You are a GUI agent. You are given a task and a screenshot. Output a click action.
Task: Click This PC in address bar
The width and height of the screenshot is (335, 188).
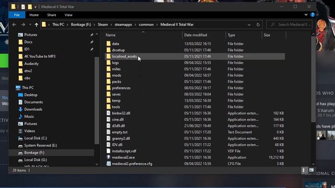pos(58,25)
